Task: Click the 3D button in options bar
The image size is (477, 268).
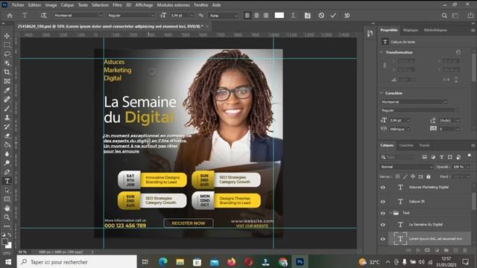Action: pyautogui.click(x=347, y=16)
